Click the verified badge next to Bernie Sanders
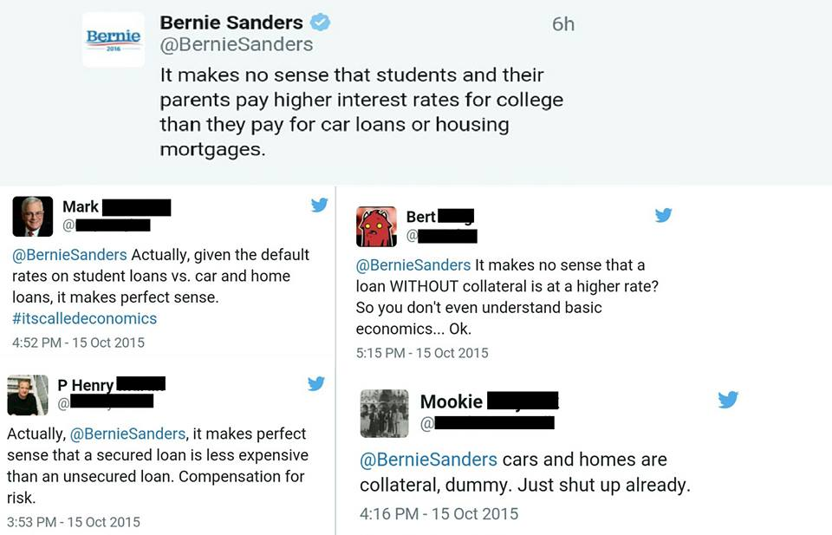This screenshot has height=535, width=832. [x=320, y=23]
